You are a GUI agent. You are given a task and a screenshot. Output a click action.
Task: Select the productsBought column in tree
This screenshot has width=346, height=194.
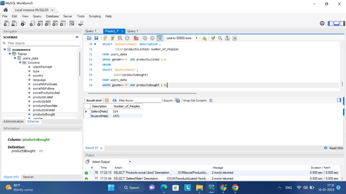click(x=44, y=114)
